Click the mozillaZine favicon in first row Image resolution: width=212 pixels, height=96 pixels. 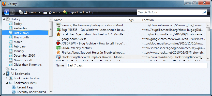[58, 25]
